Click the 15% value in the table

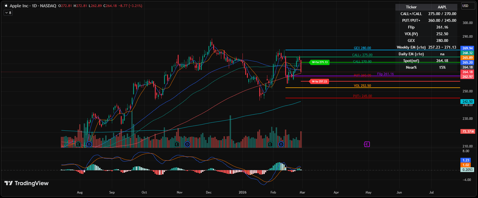click(442, 67)
